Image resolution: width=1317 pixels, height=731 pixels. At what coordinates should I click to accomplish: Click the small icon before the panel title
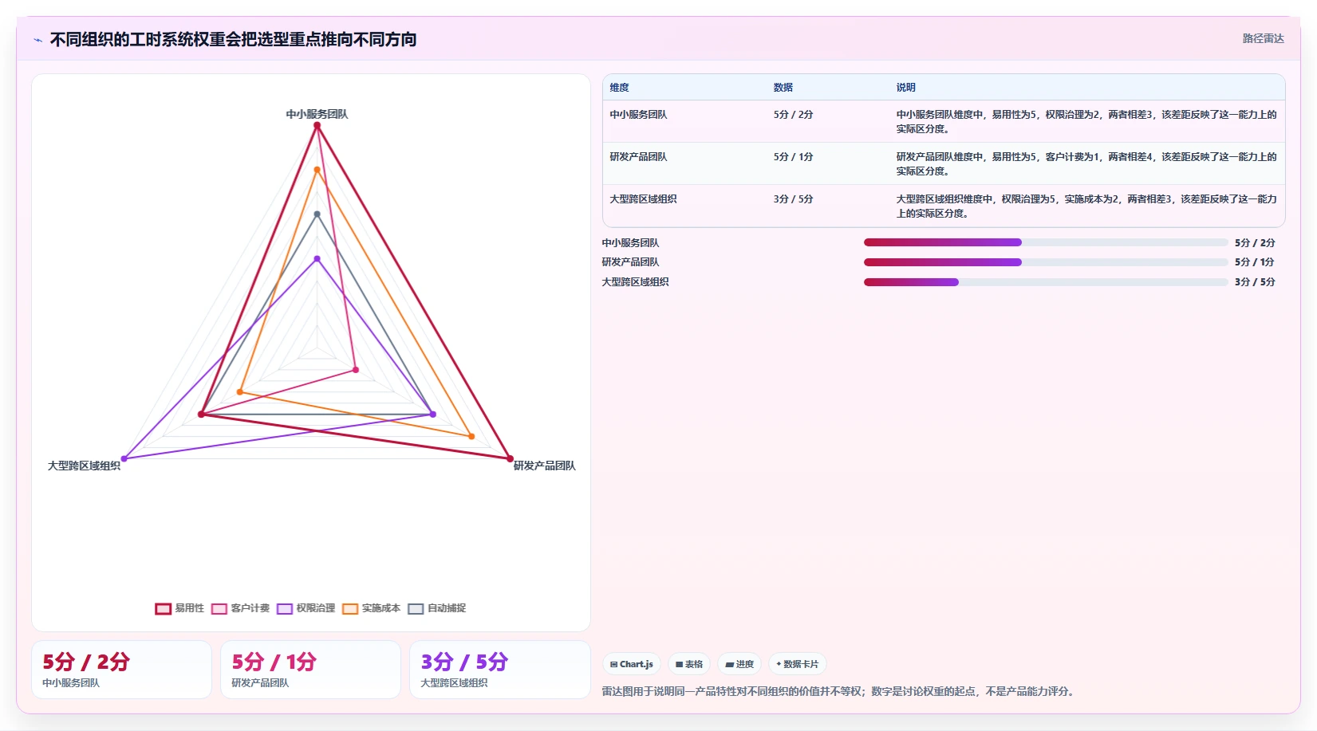[x=37, y=40]
